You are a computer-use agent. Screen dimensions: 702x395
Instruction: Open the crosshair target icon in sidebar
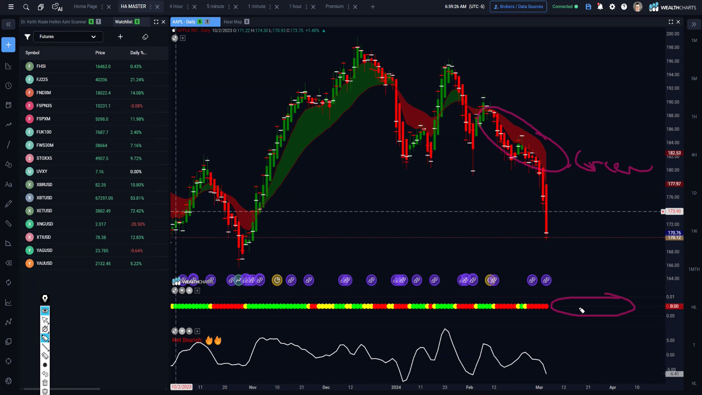click(8, 361)
